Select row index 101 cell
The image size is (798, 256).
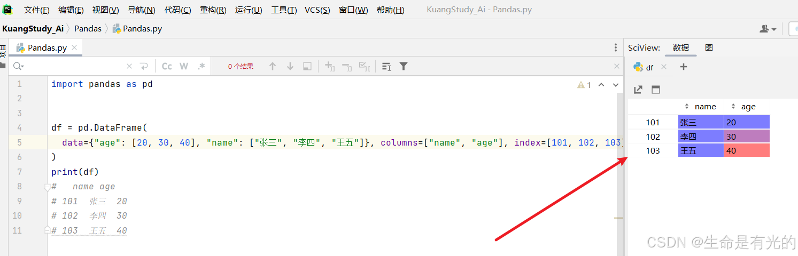(x=653, y=122)
